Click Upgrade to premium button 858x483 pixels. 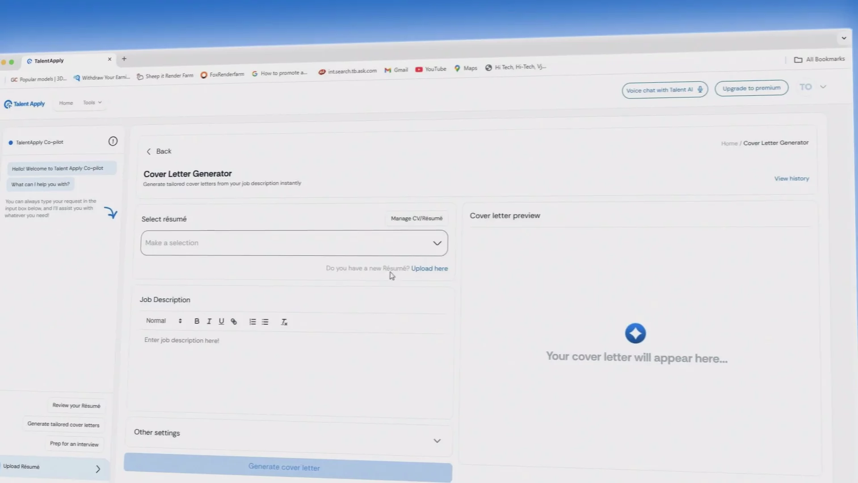751,88
